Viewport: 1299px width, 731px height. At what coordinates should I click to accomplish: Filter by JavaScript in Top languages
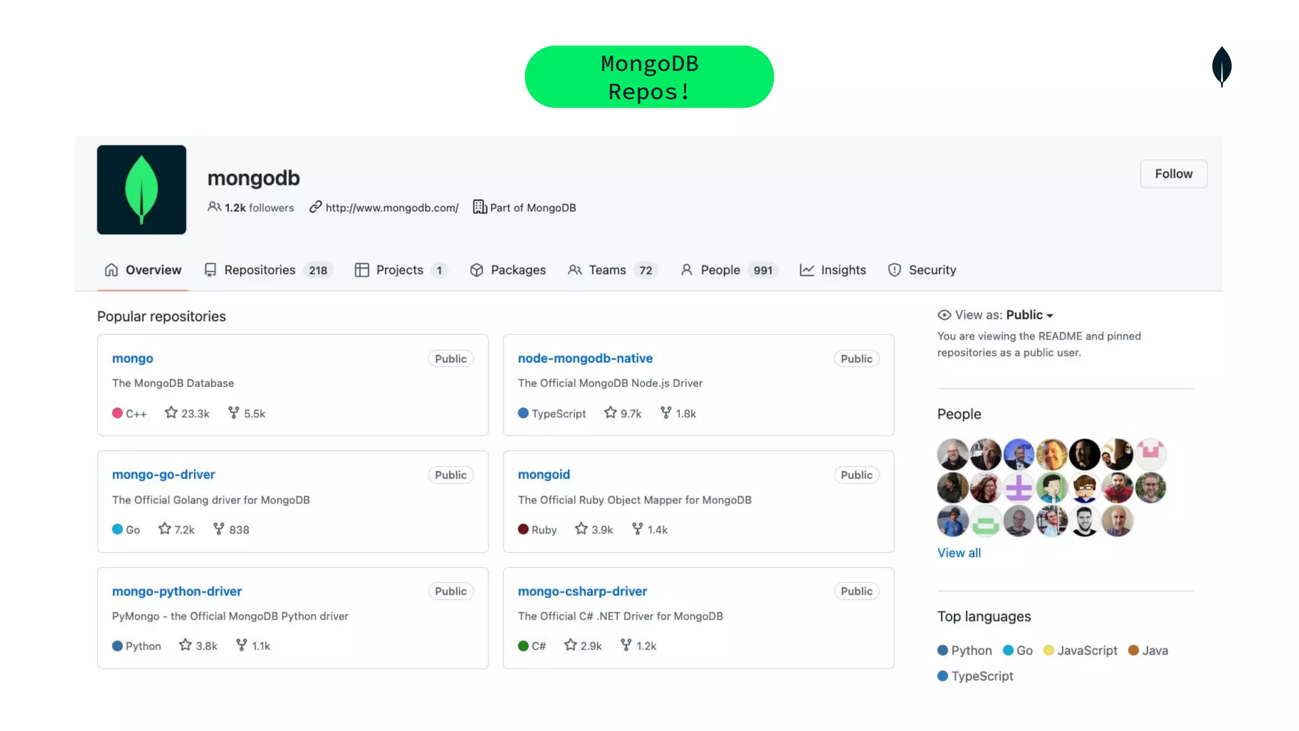click(1080, 650)
